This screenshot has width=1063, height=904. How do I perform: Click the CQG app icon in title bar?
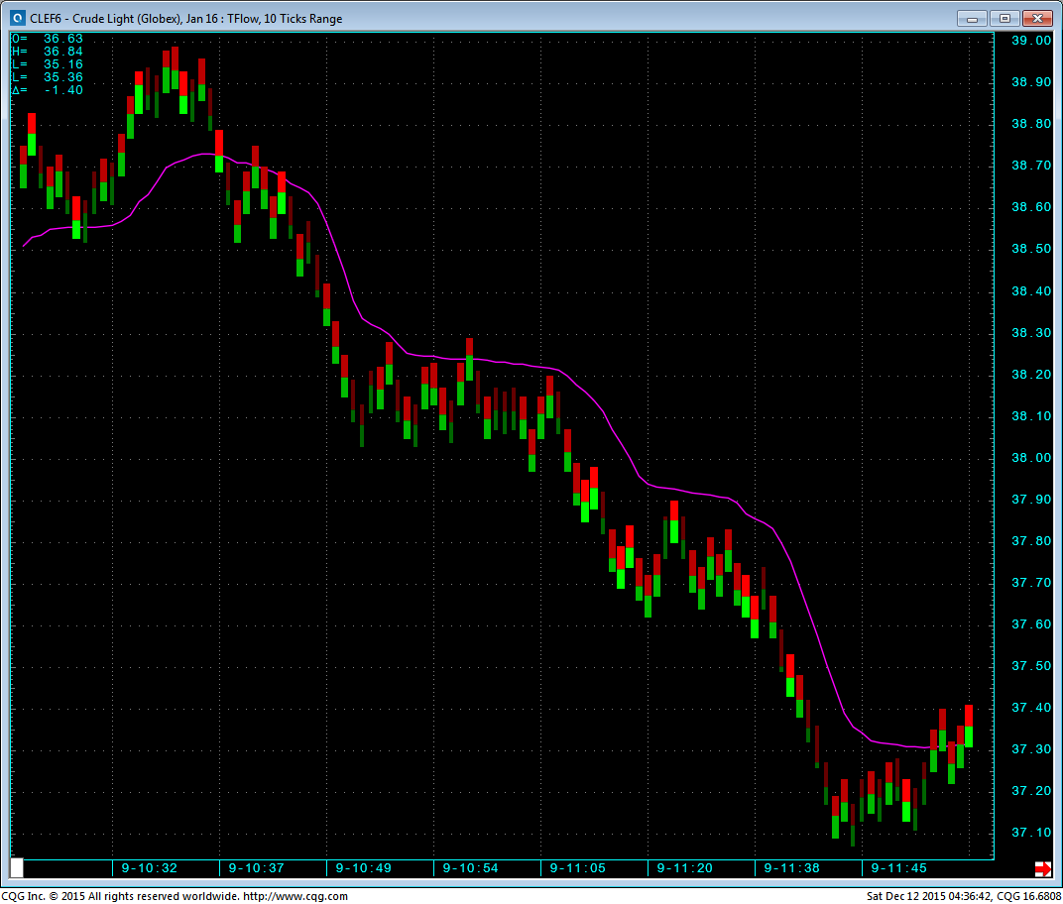[18, 18]
